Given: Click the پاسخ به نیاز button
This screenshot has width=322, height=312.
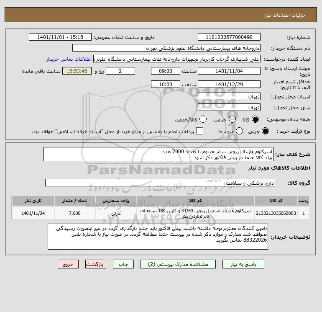Looking at the screenshot, I should point(243,264).
